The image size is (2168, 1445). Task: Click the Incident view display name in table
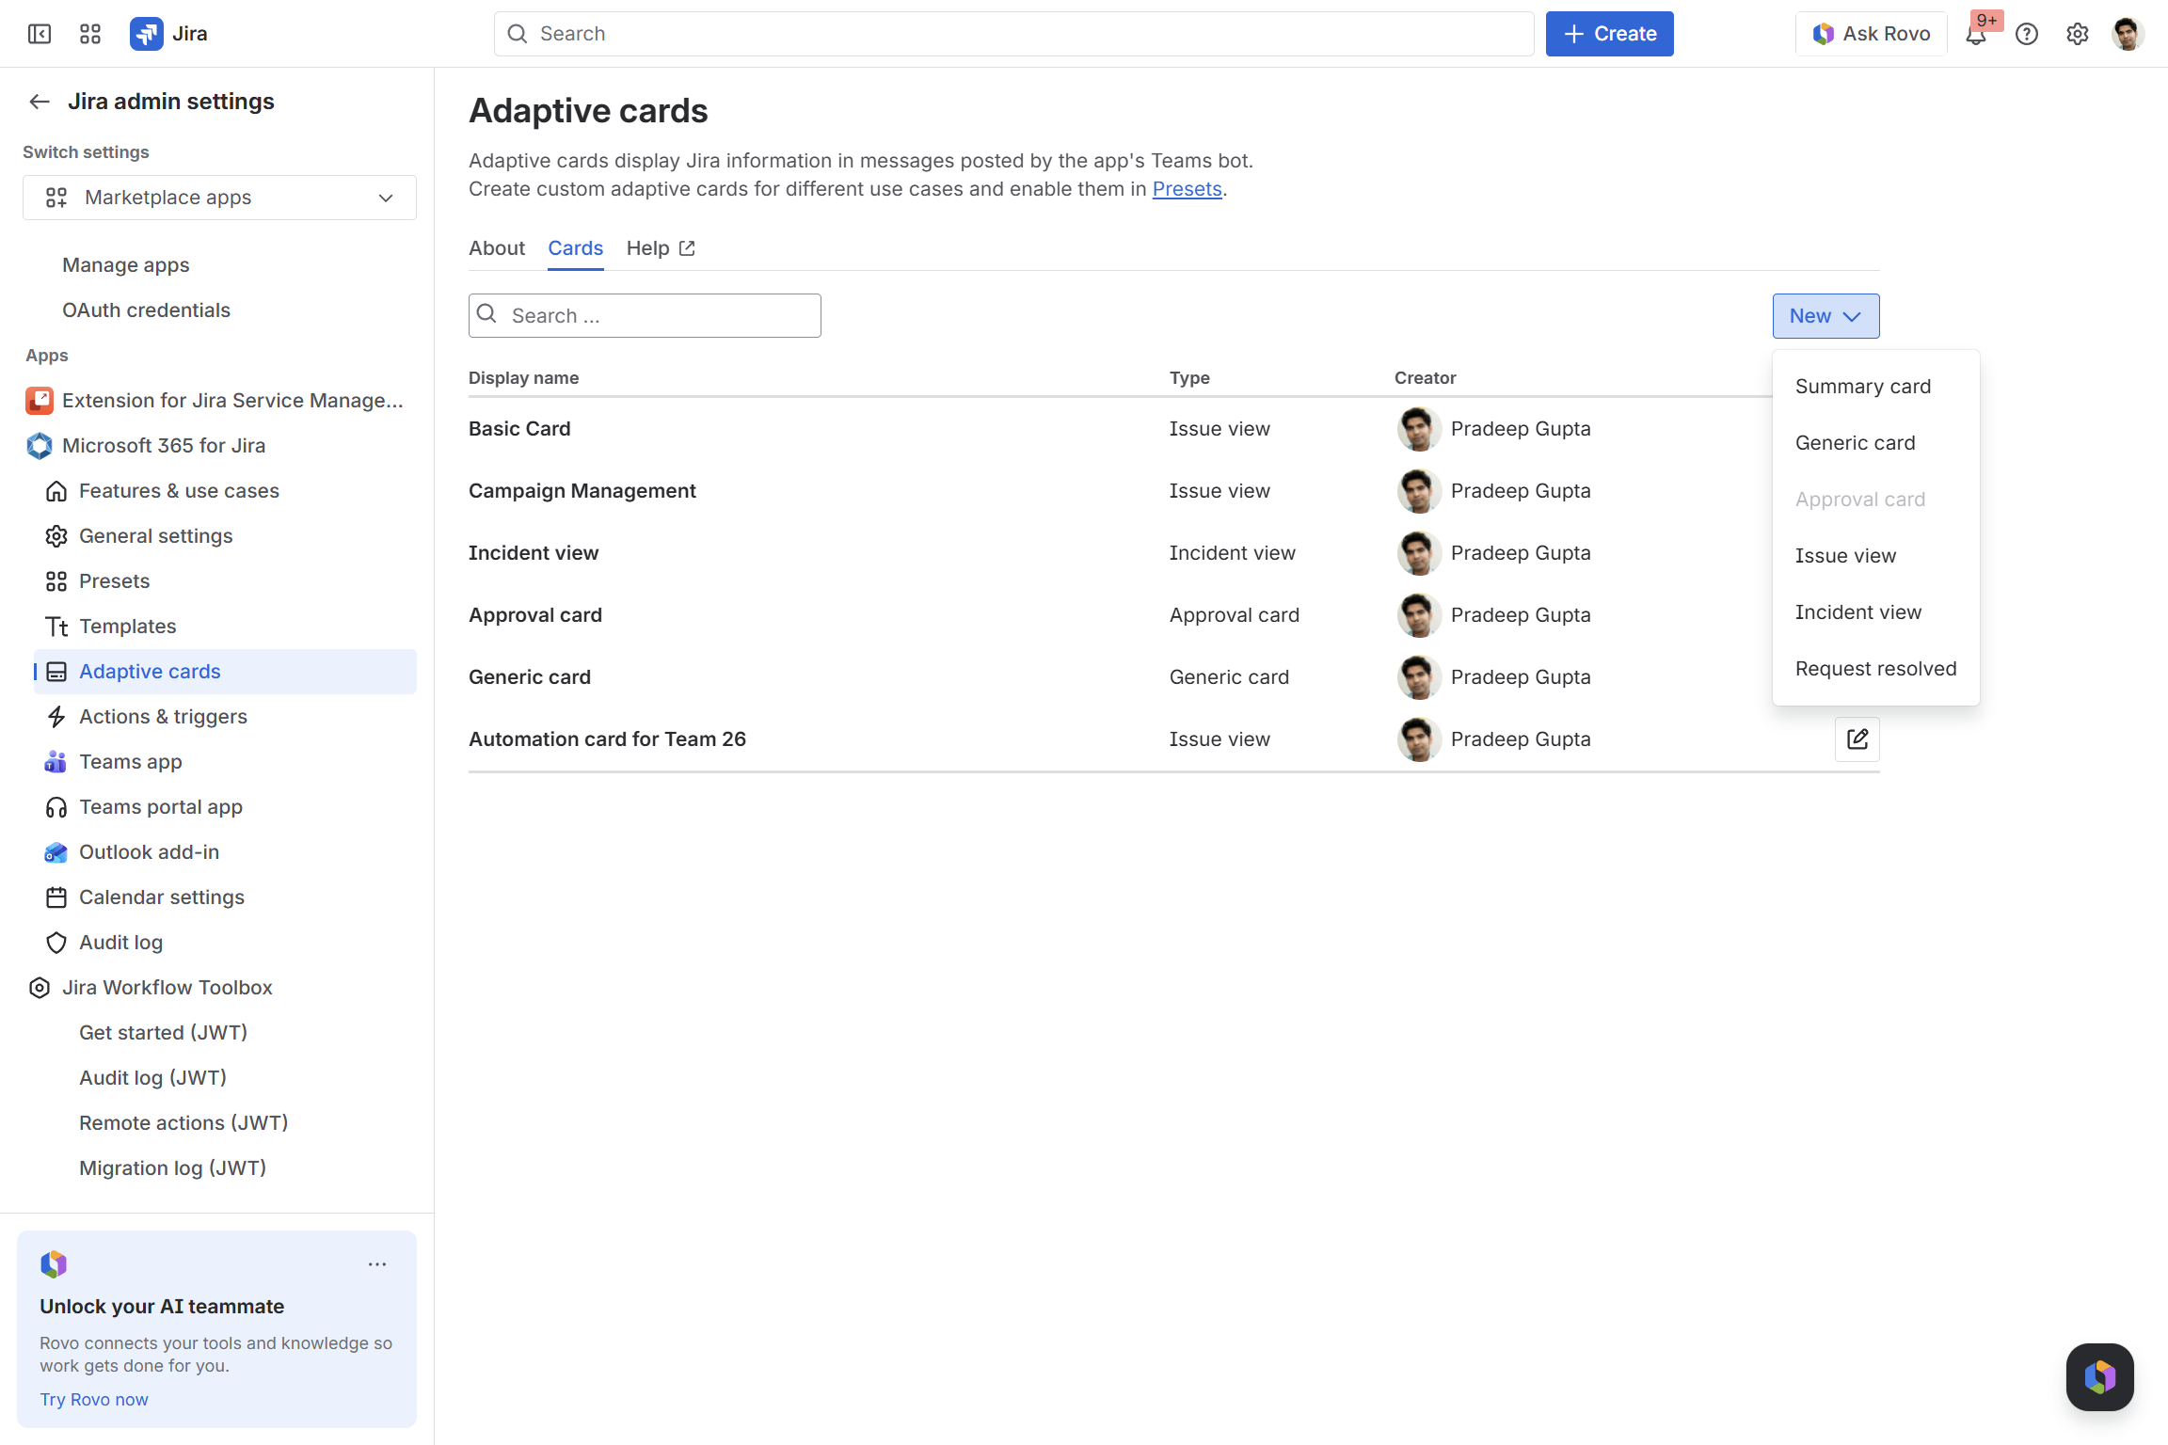point(534,553)
